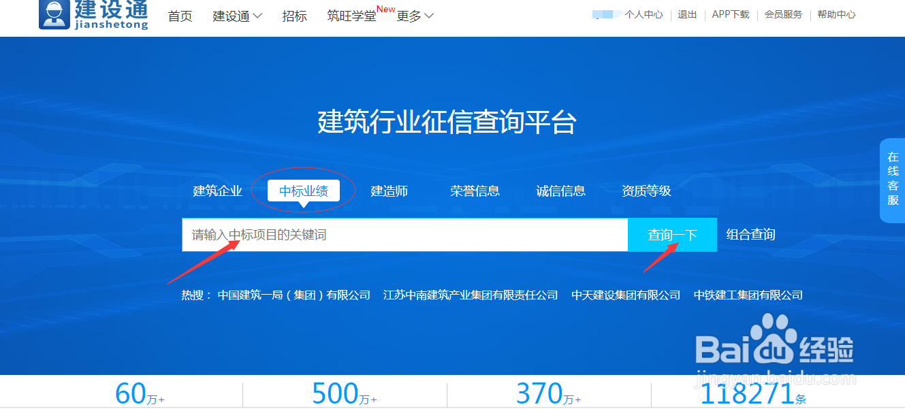Switch to the 建造师 tab
The width and height of the screenshot is (905, 409).
390,191
